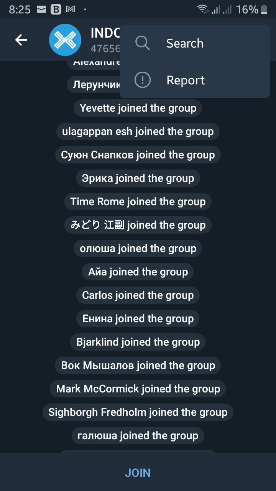276x491 pixels.
Task: Tap 'Mark McCormick joined the group' message
Action: coord(138,389)
